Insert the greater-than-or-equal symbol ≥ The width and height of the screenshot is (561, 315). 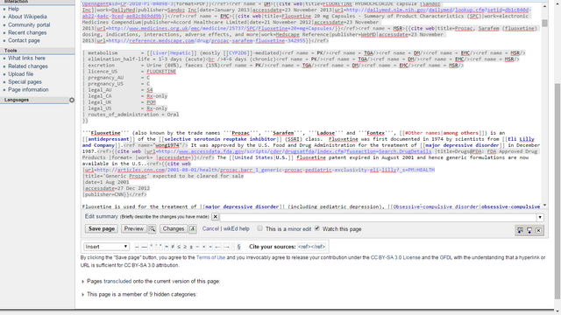coord(185,247)
